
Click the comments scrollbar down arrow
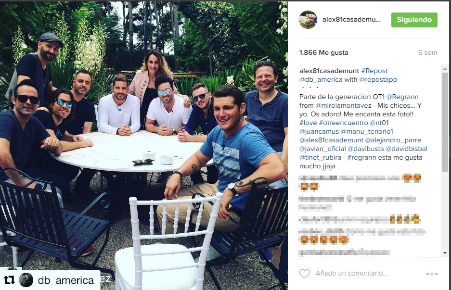[445, 253]
